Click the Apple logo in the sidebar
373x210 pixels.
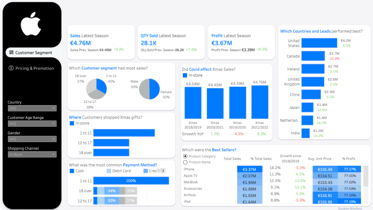[x=31, y=25]
